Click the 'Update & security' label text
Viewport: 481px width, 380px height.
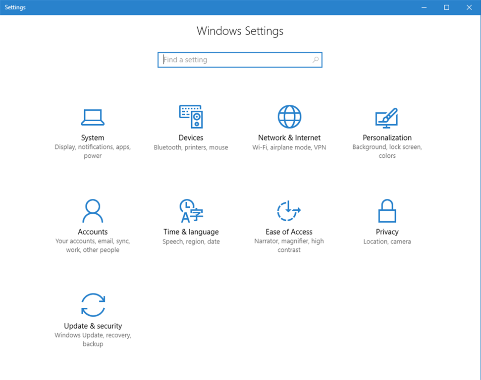click(x=93, y=326)
